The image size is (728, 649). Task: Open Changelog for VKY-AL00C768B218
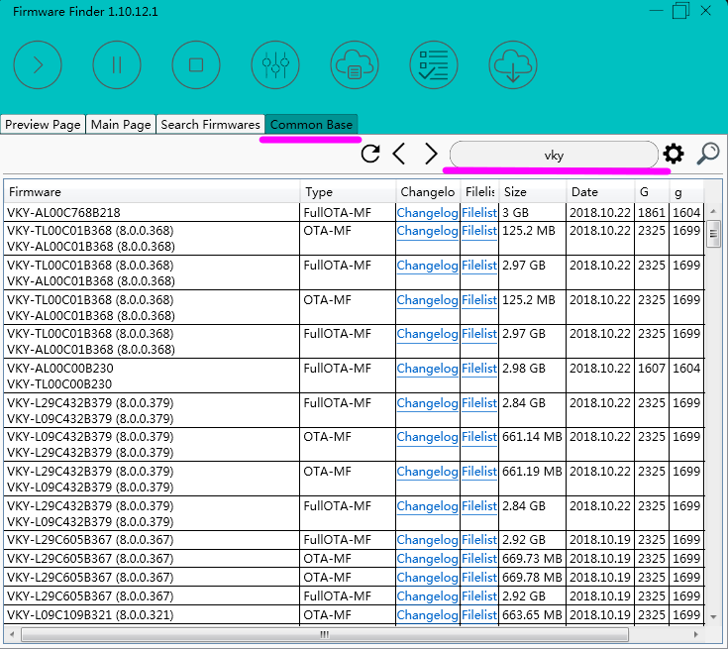pyautogui.click(x=427, y=213)
